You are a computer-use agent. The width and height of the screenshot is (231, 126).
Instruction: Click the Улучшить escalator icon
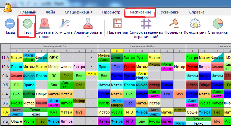64,24
